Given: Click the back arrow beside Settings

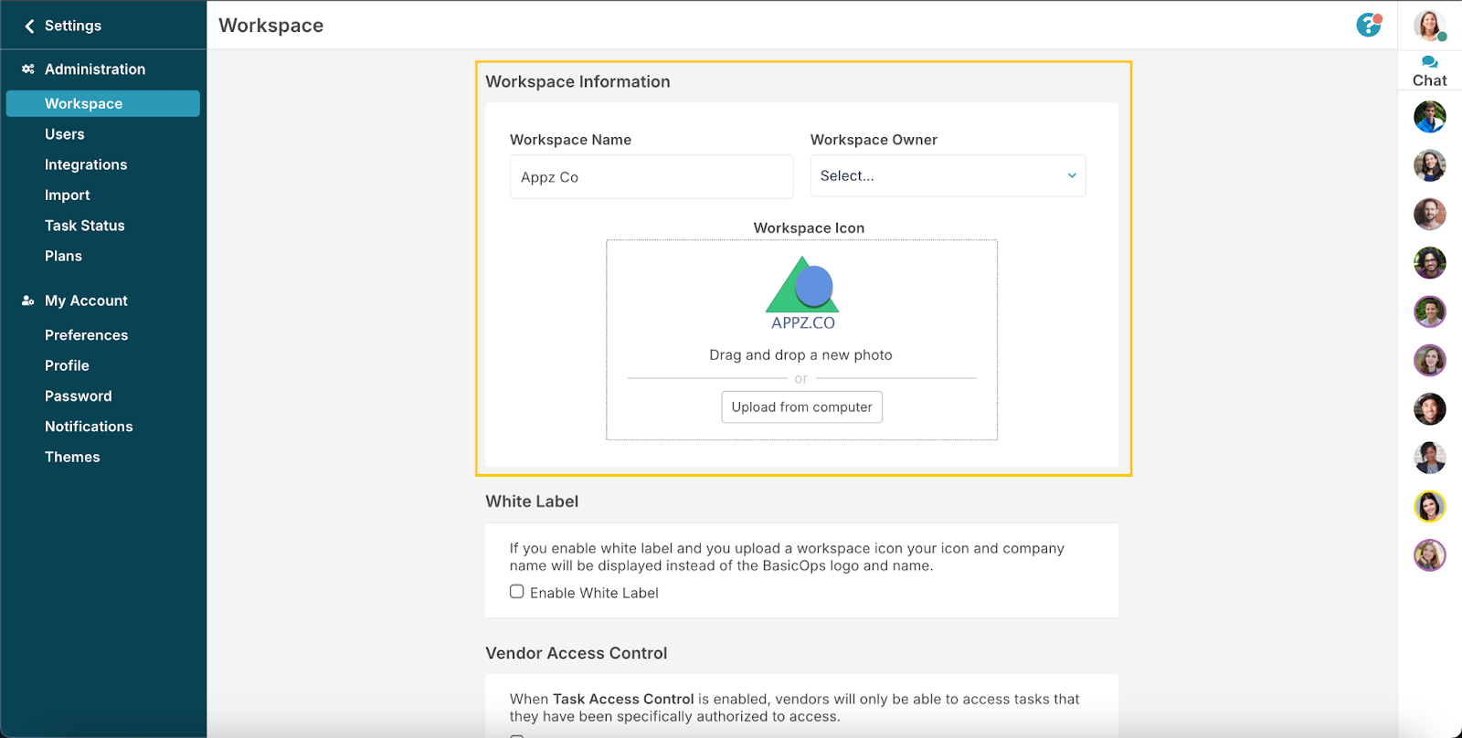Looking at the screenshot, I should 29,26.
